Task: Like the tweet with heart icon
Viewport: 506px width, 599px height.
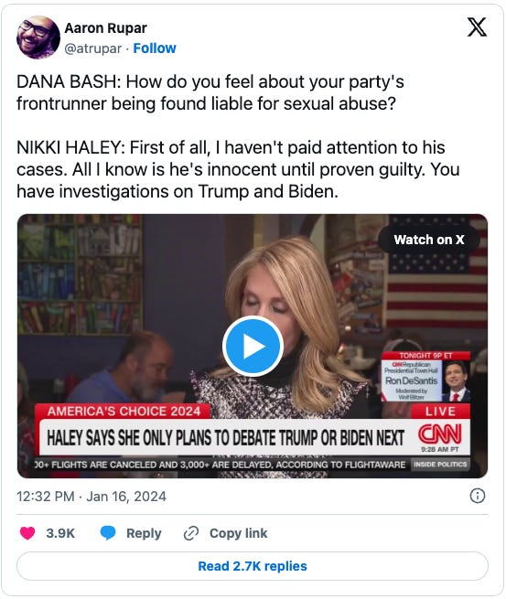Action: [27, 533]
